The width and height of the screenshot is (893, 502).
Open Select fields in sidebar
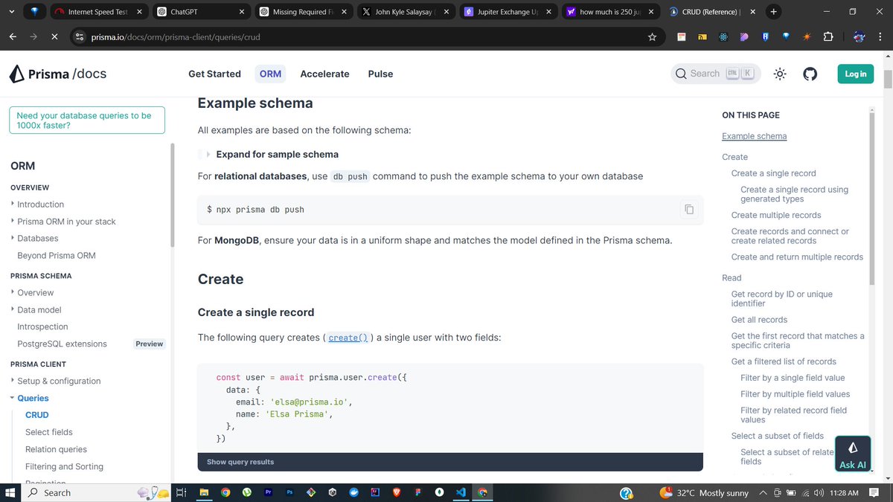49,432
